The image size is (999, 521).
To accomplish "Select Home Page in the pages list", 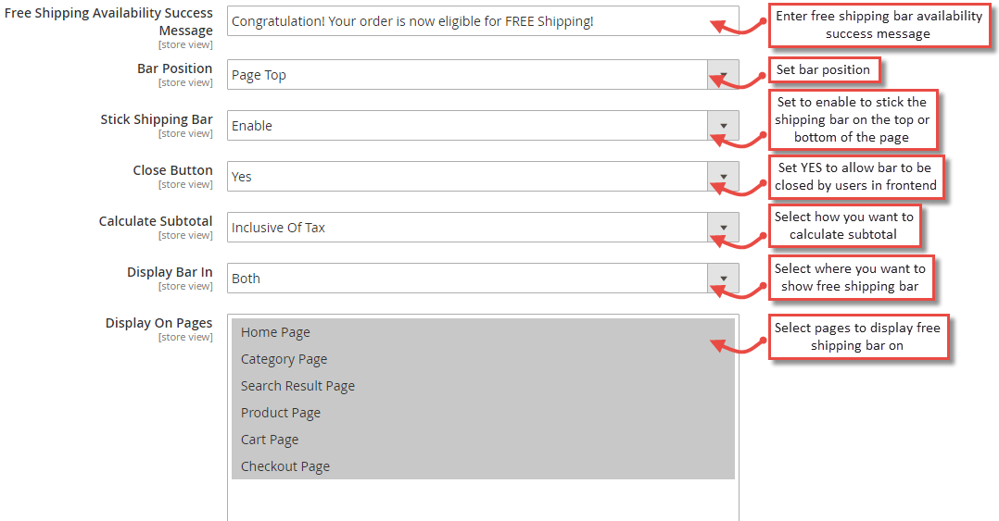I will click(x=275, y=332).
